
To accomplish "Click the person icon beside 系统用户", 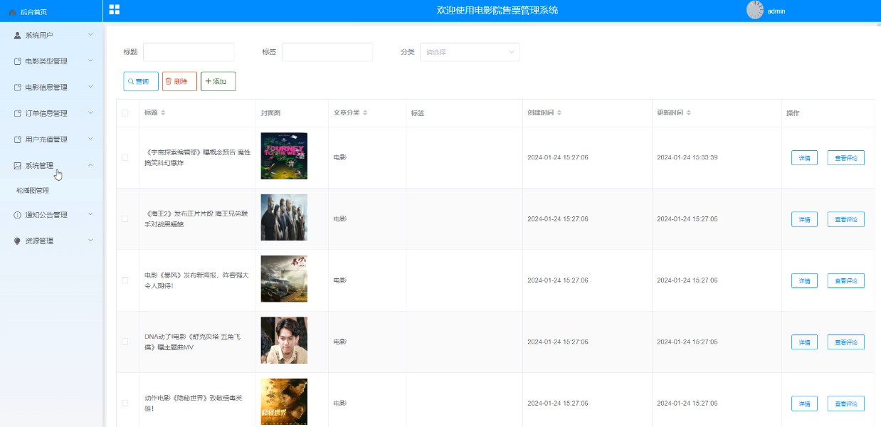I will click(x=18, y=35).
